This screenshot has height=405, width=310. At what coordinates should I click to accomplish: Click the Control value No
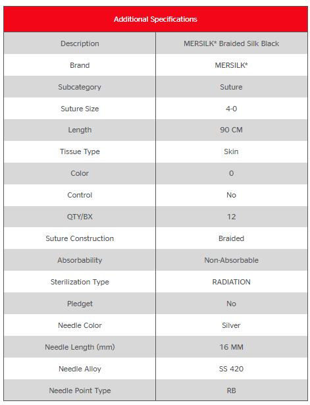231,195
